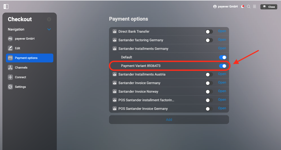Select payever GmbH in the sidebar
Image resolution: width=281 pixels, height=150 pixels.
(29, 39)
